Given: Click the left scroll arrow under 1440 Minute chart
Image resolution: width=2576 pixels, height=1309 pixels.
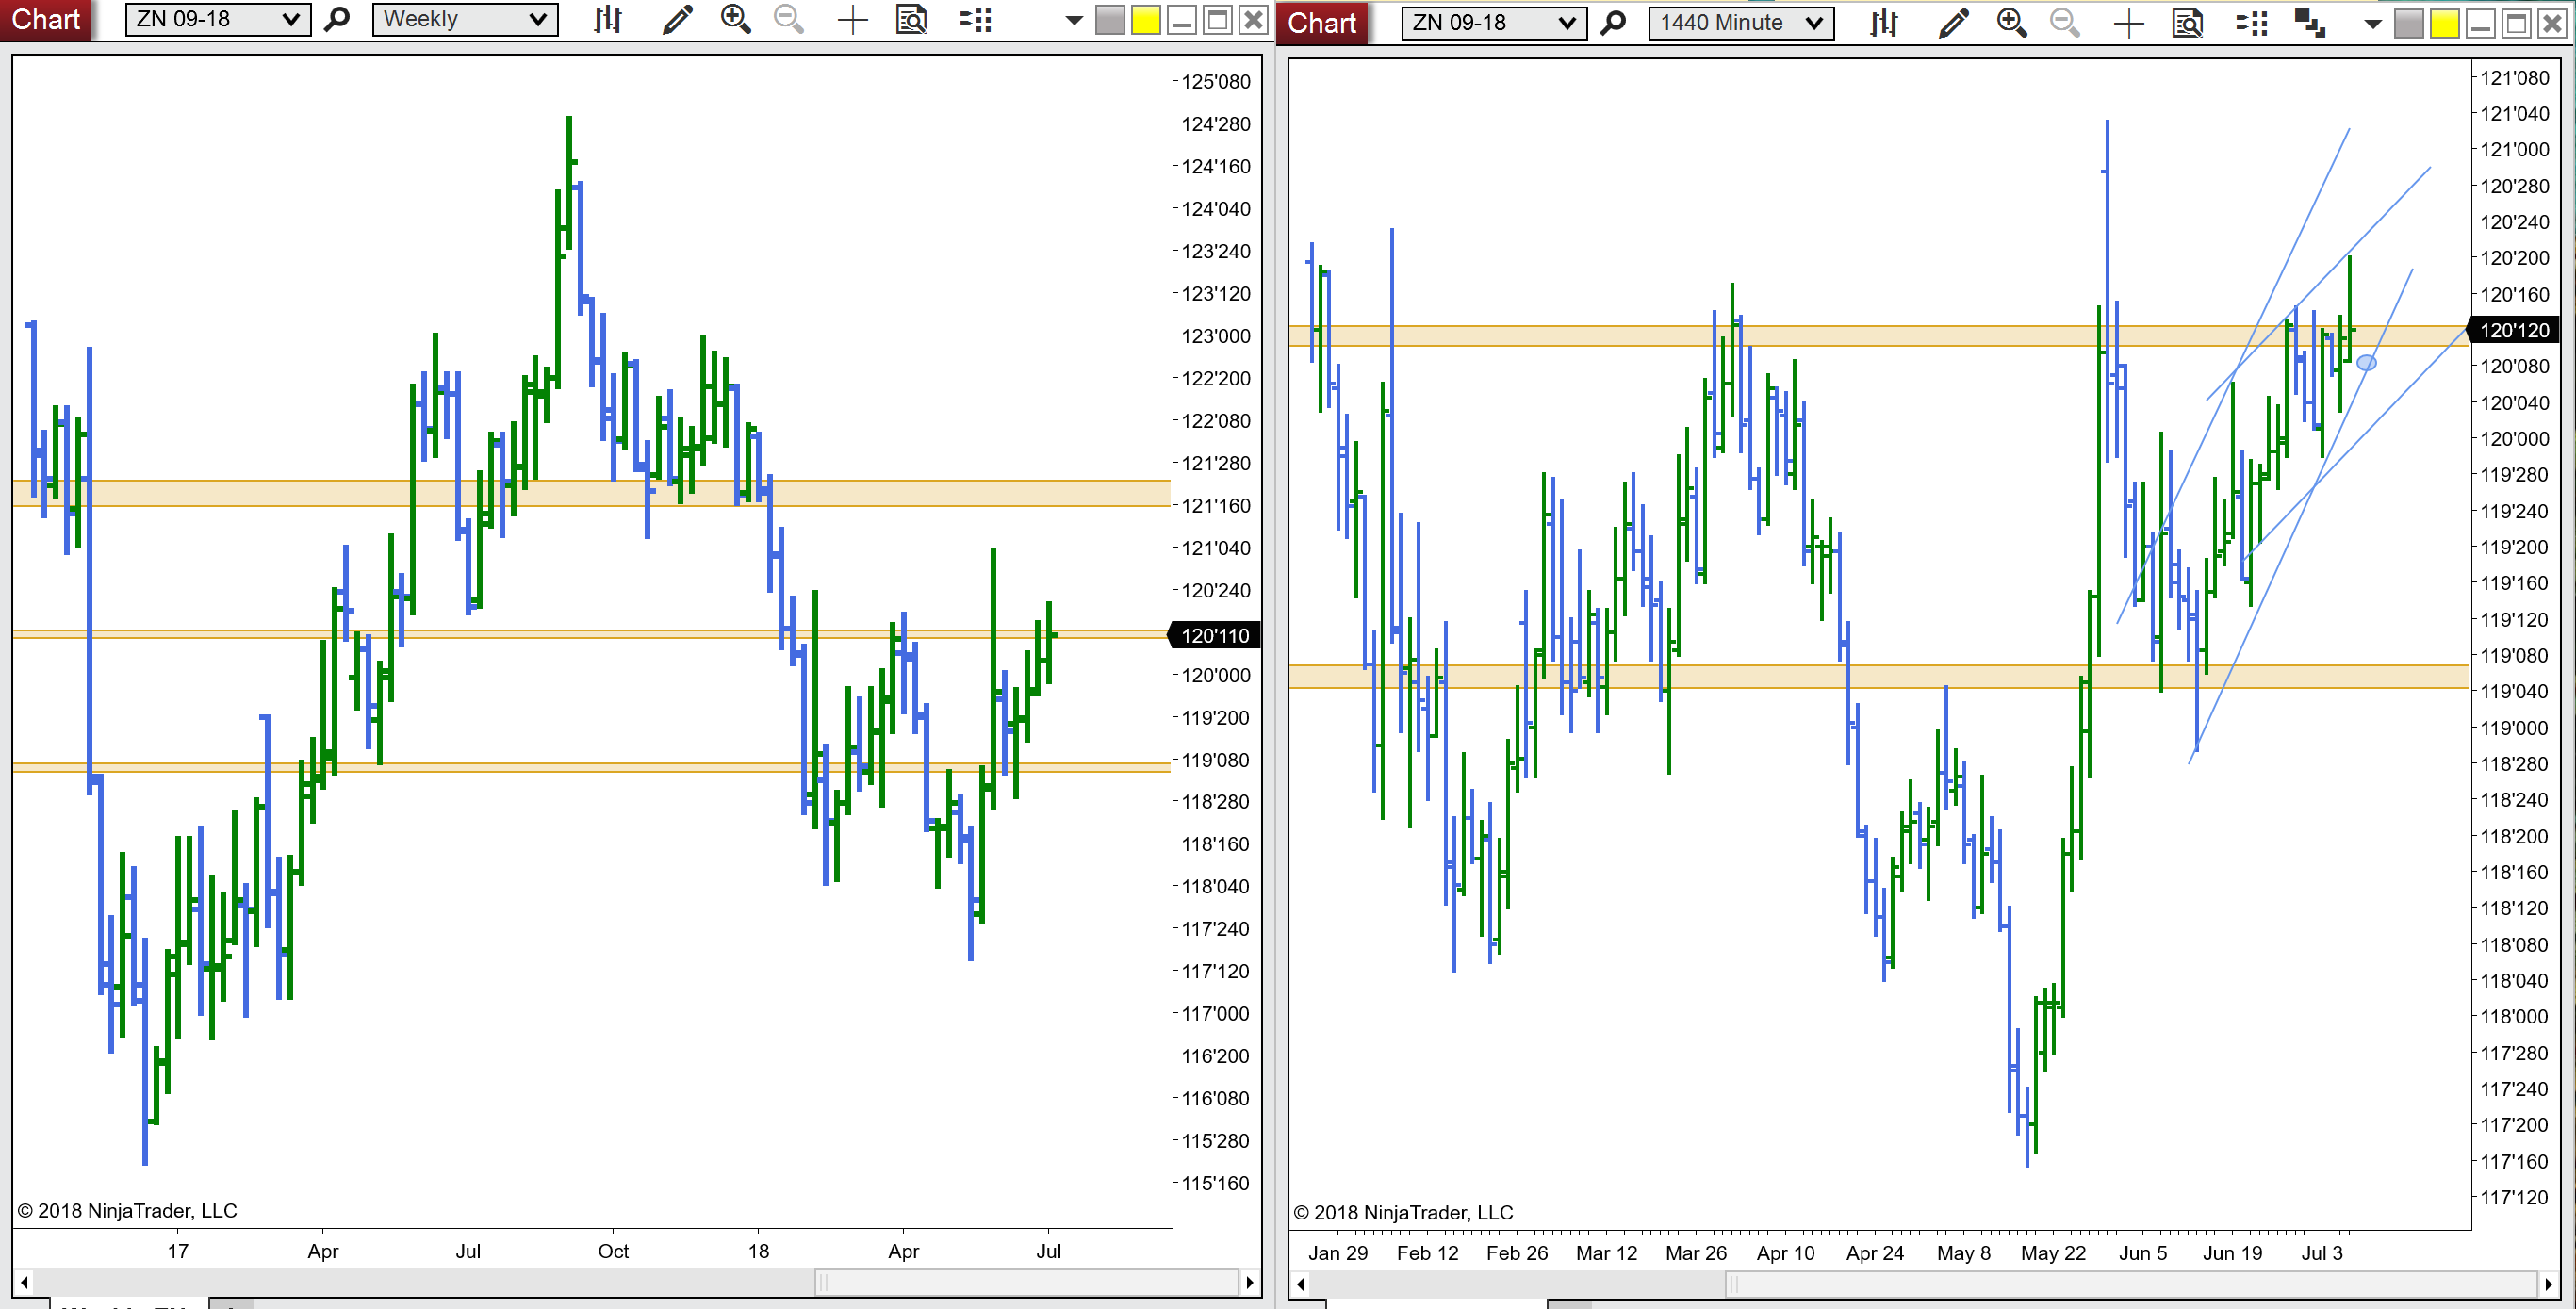Looking at the screenshot, I should (1300, 1284).
